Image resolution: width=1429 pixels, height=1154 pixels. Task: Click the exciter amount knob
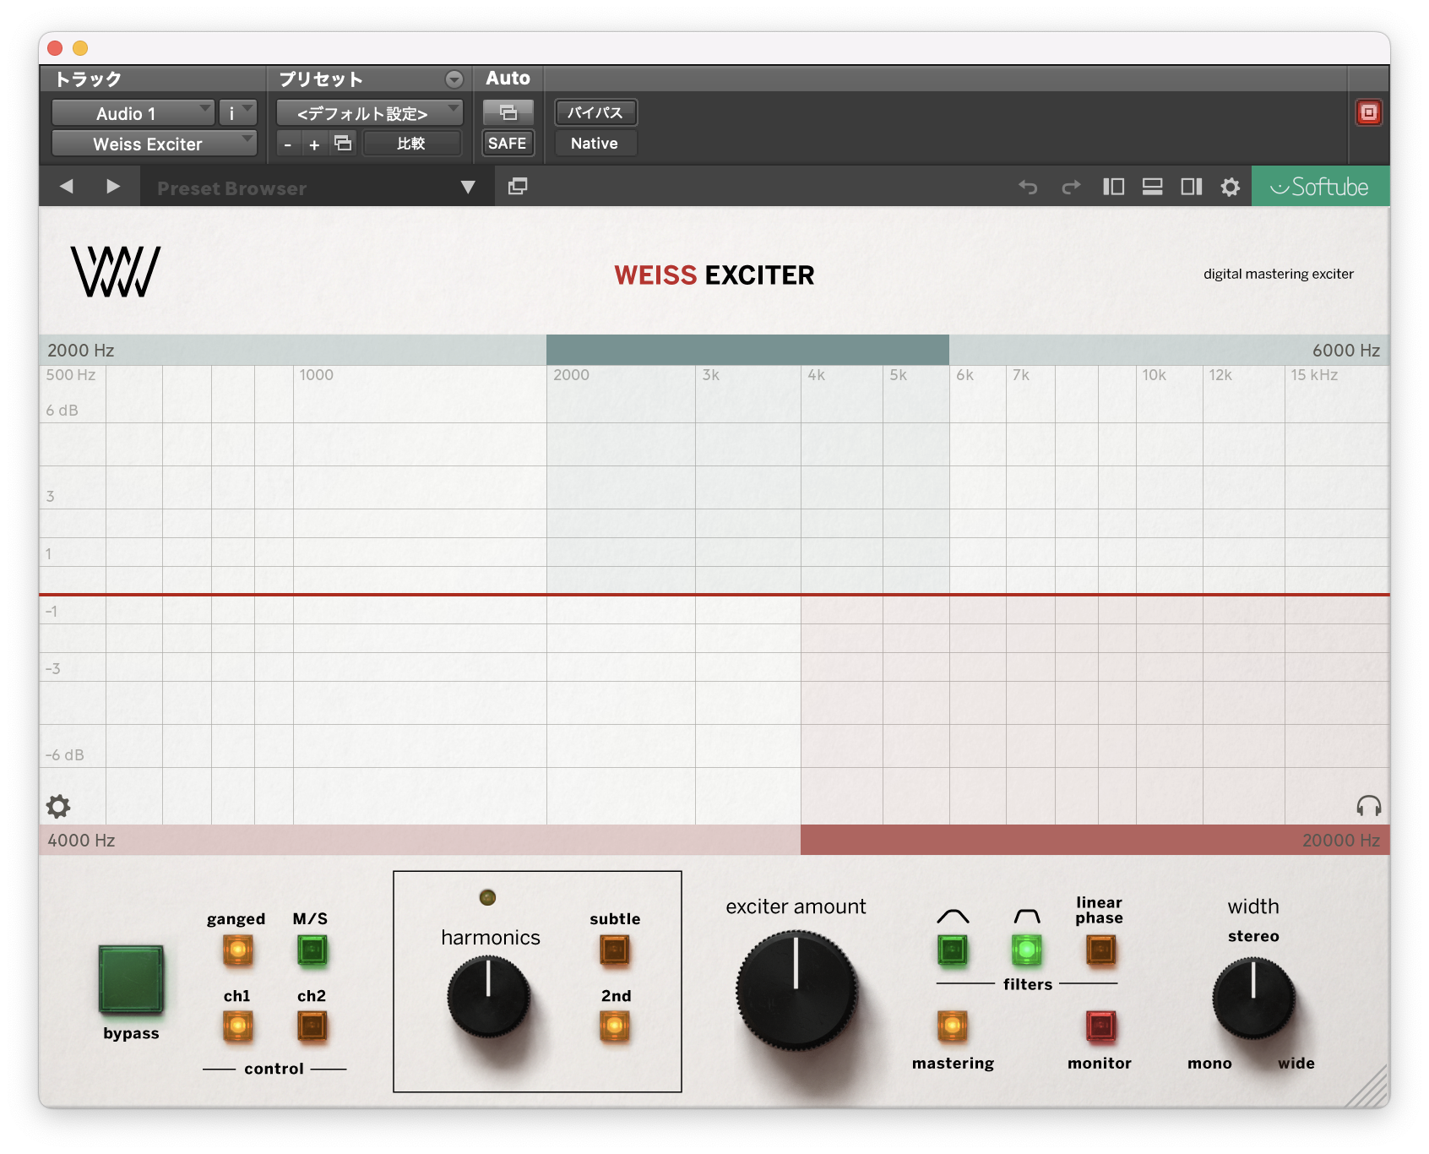click(796, 990)
